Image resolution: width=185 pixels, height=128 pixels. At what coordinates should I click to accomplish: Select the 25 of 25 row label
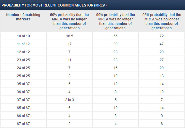pyautogui.click(x=23, y=76)
